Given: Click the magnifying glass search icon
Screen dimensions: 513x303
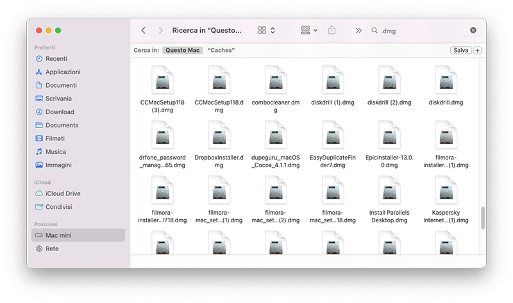Looking at the screenshot, I should pos(374,30).
